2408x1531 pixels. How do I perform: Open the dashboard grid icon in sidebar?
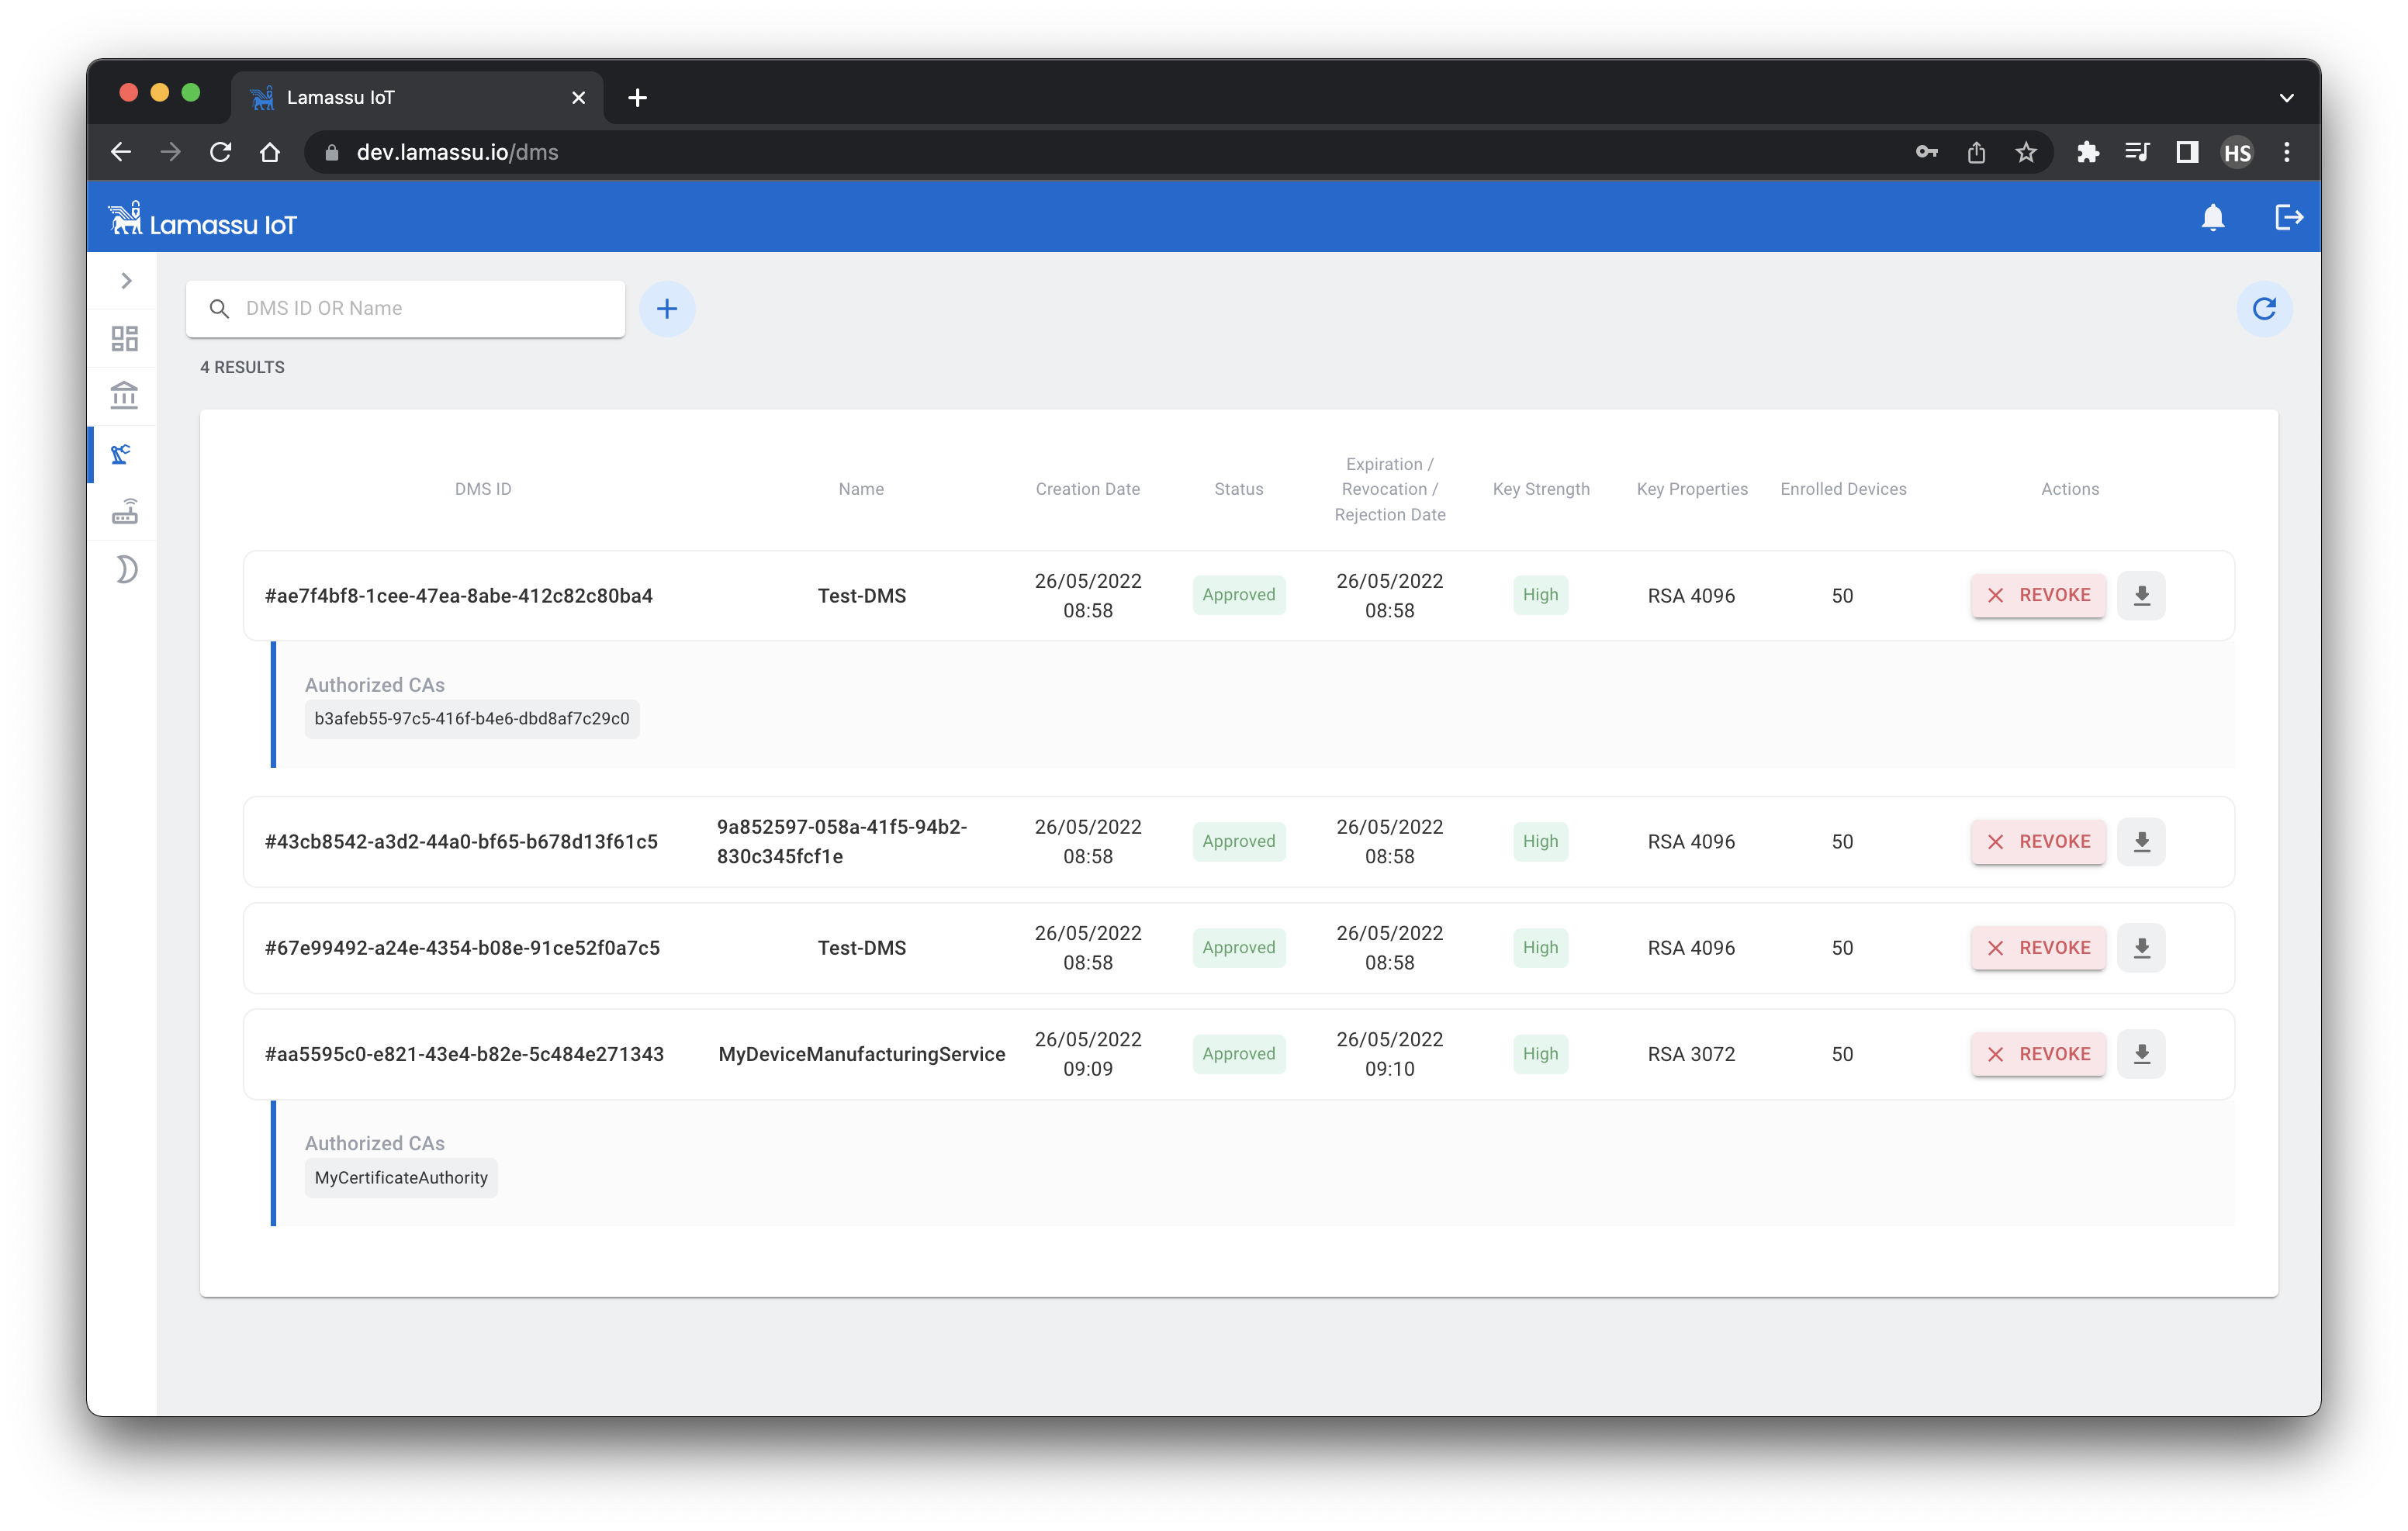125,339
